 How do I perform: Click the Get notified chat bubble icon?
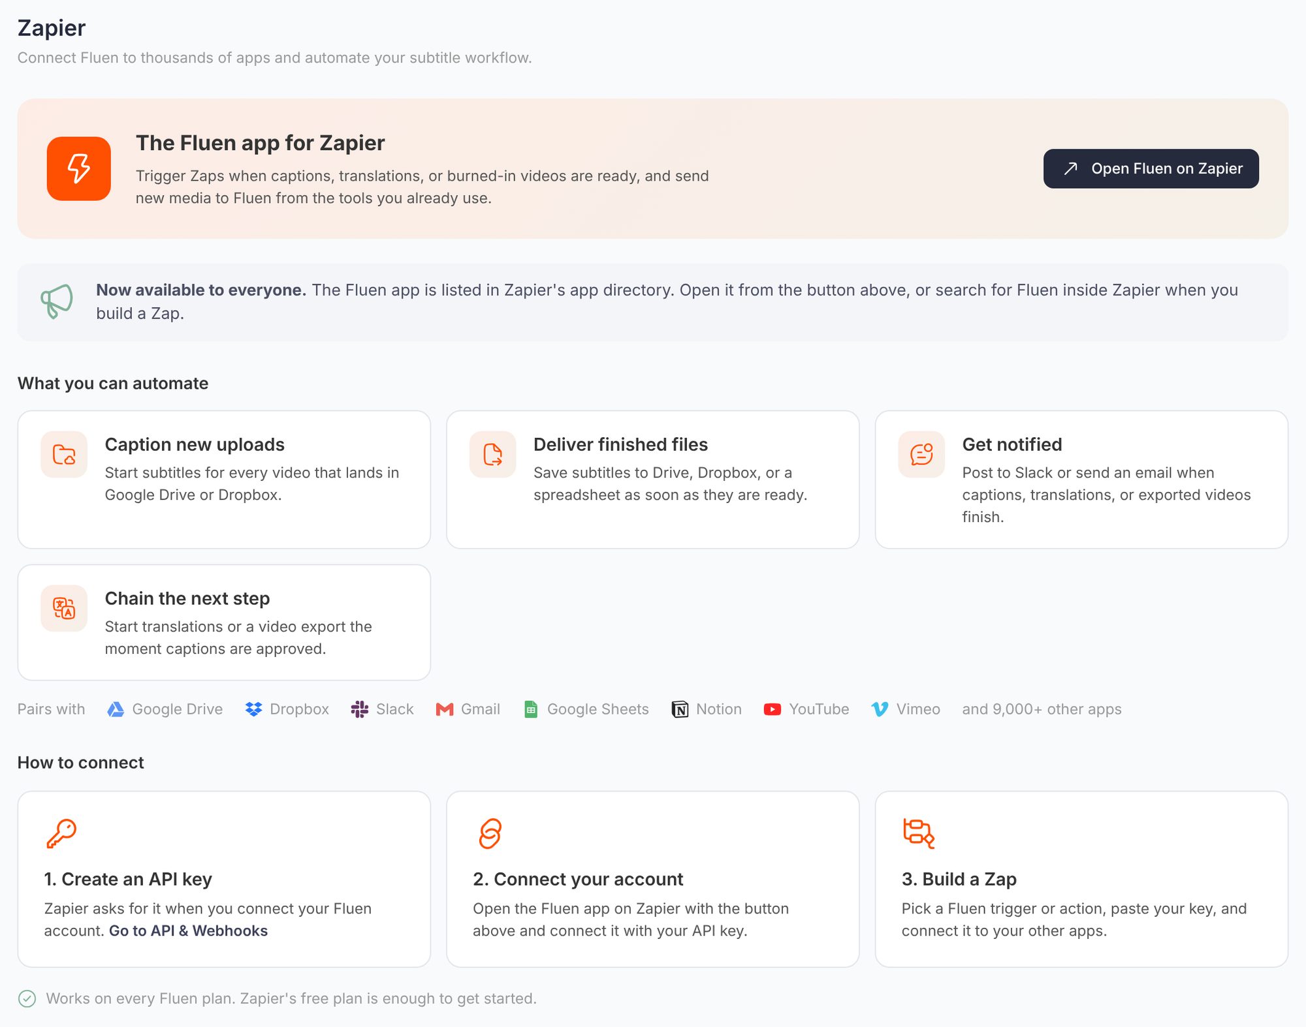click(x=921, y=454)
